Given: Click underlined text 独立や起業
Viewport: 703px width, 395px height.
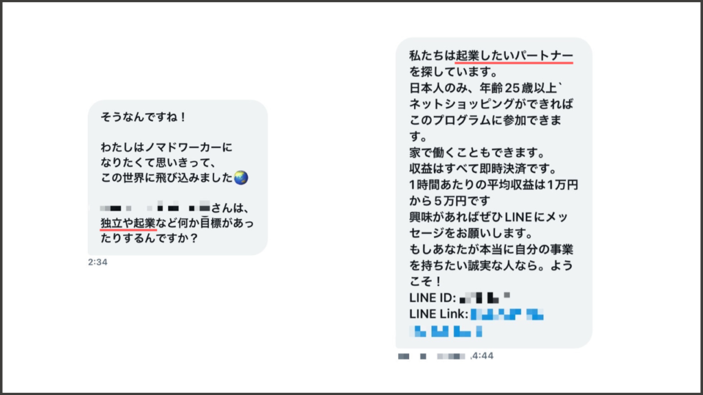Looking at the screenshot, I should tap(128, 223).
